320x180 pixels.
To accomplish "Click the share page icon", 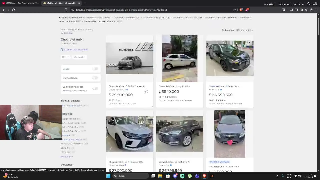I will point(235,10).
